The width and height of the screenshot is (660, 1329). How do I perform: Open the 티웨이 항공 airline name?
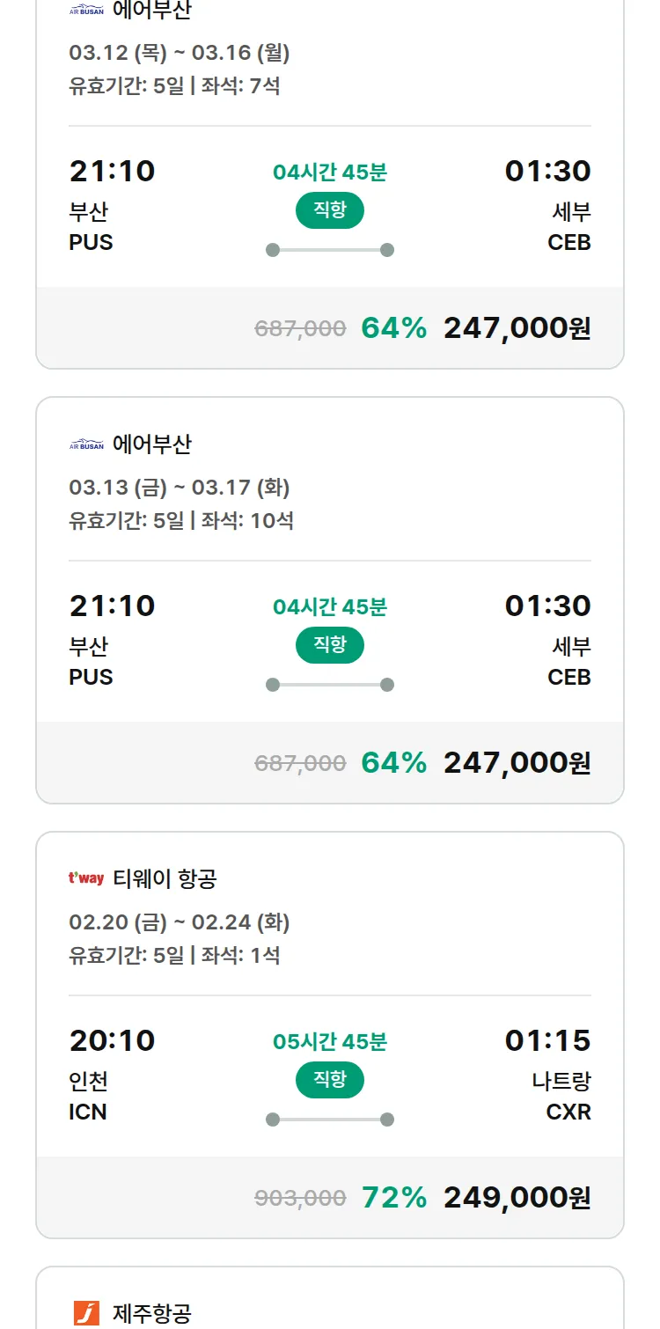click(x=165, y=878)
